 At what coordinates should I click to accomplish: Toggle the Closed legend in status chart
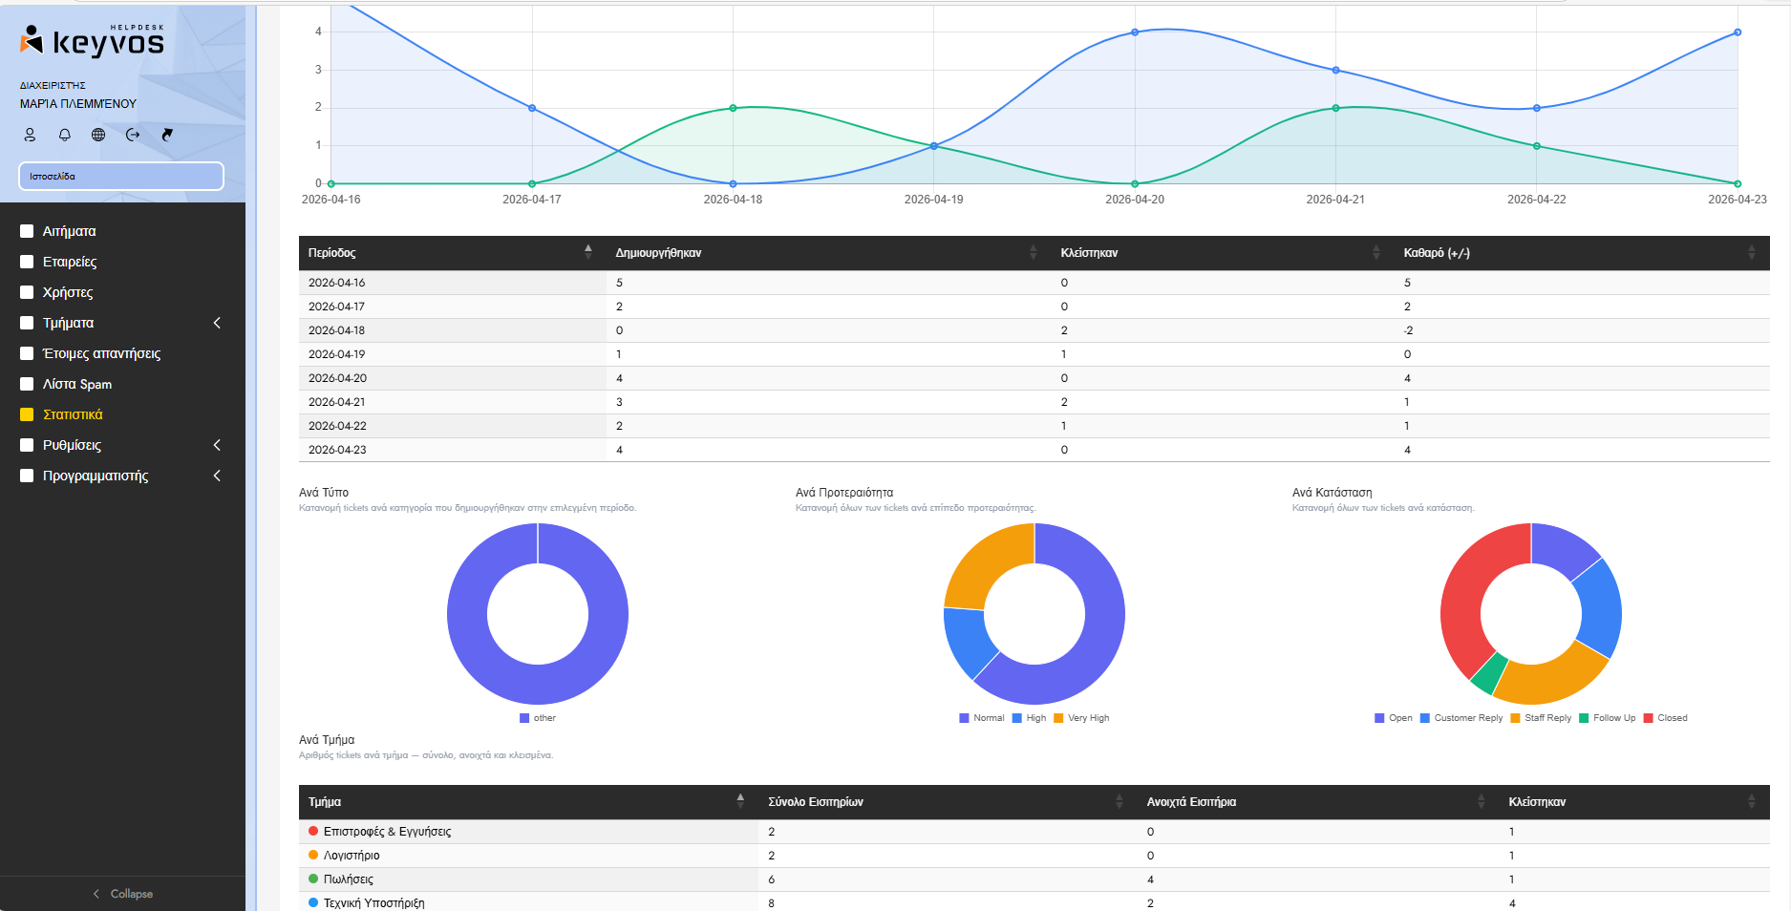tap(1665, 718)
